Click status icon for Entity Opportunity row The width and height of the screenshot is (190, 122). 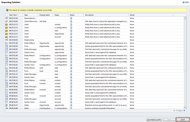[71, 105]
